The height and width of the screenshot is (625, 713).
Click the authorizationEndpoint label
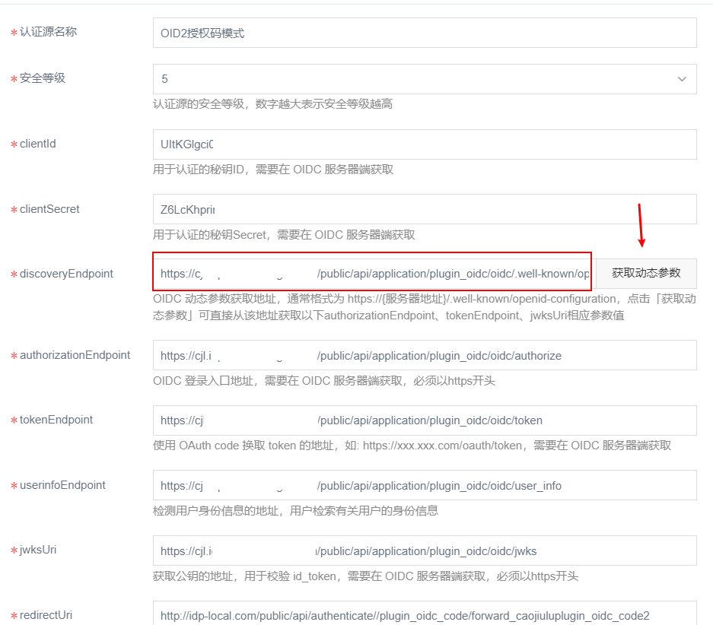click(75, 355)
